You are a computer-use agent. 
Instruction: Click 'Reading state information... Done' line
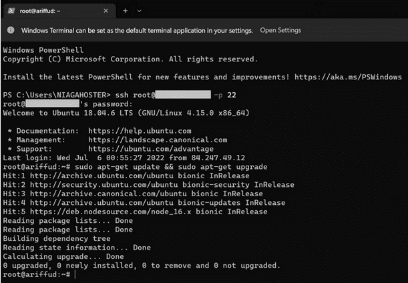(77, 248)
